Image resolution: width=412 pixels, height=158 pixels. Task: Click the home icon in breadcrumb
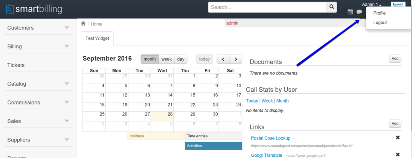point(83,24)
